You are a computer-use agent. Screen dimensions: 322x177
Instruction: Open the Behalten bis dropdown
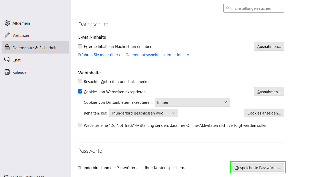(143, 113)
